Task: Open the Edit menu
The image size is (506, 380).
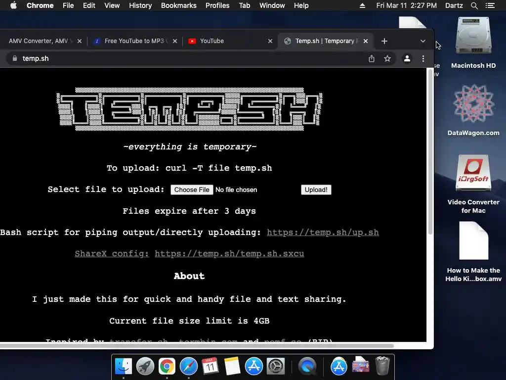Action: tap(89, 5)
